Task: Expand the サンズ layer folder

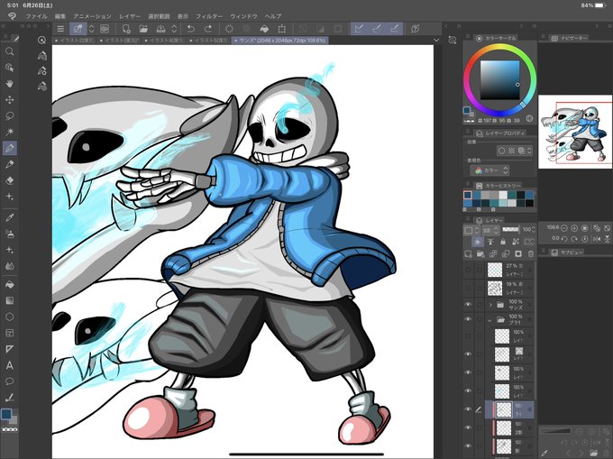Action: (490, 305)
